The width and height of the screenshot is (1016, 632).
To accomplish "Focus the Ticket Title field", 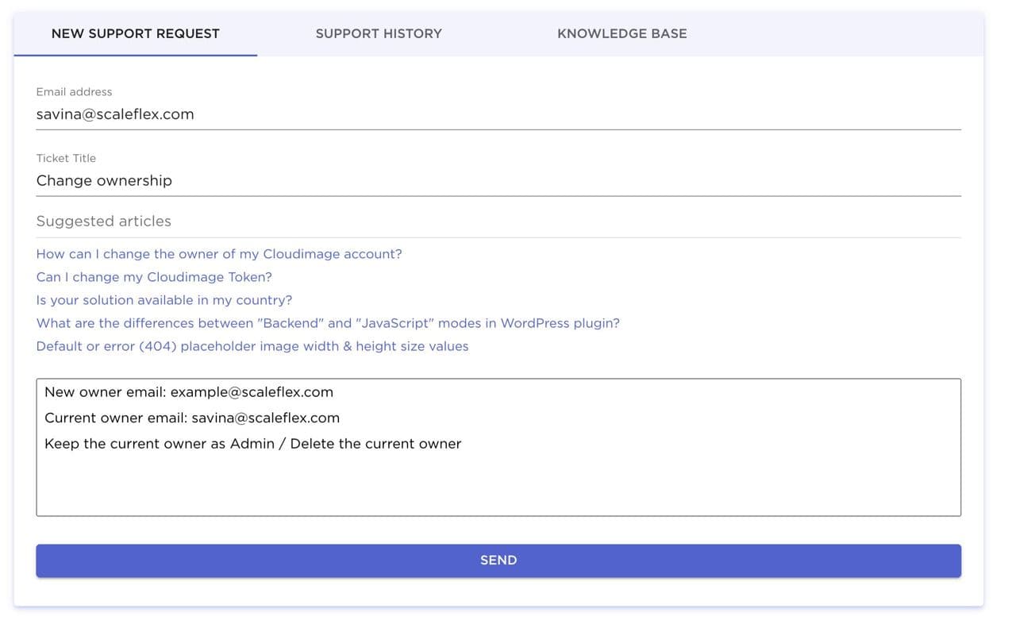I will point(498,181).
